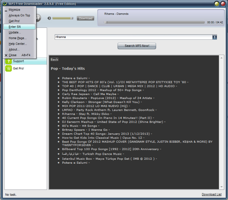This screenshot has height=200, width=228.
Task: Open Home Page... from the menu
Action: click(17, 38)
